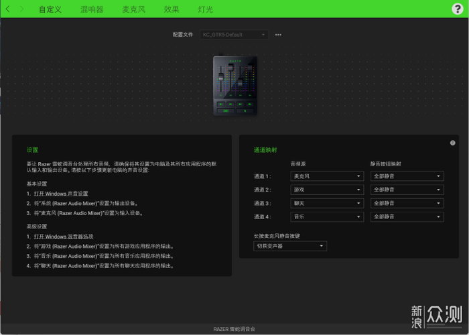Open the 麦克风 tab
This screenshot has width=469, height=335.
(134, 9)
